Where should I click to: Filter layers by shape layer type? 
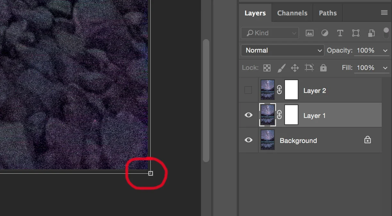(355, 33)
